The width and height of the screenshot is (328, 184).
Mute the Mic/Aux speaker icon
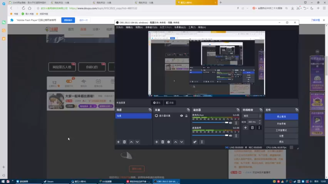click(x=230, y=123)
